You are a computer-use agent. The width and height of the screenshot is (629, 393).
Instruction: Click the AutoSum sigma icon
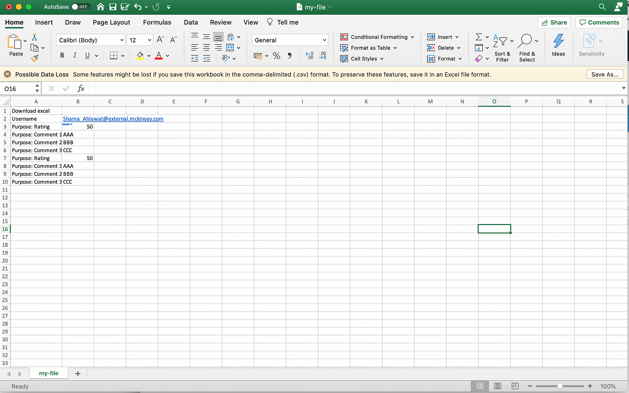coord(479,37)
